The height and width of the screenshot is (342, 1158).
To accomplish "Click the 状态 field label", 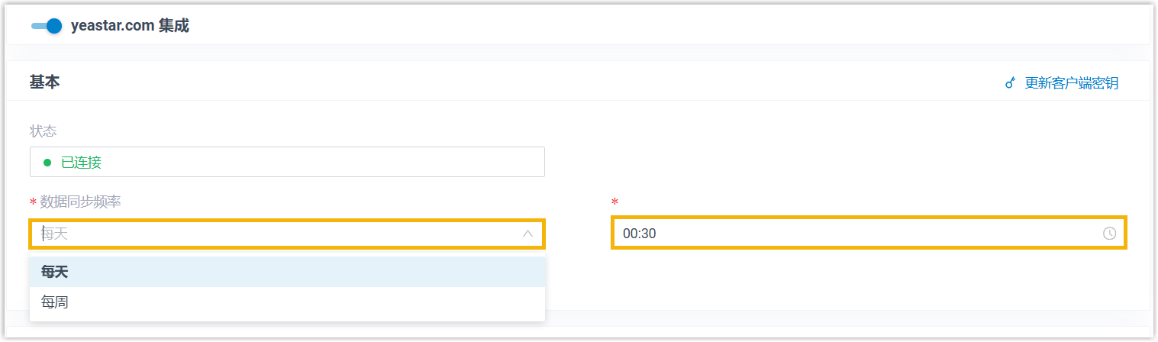I will [x=43, y=131].
